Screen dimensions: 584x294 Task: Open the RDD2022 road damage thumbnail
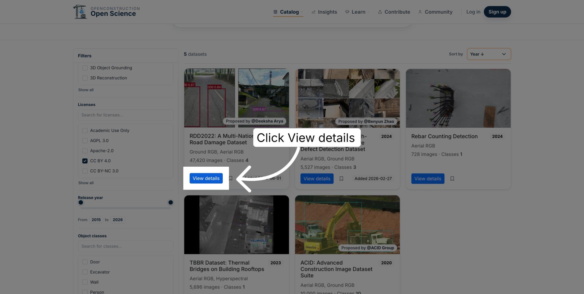click(236, 98)
